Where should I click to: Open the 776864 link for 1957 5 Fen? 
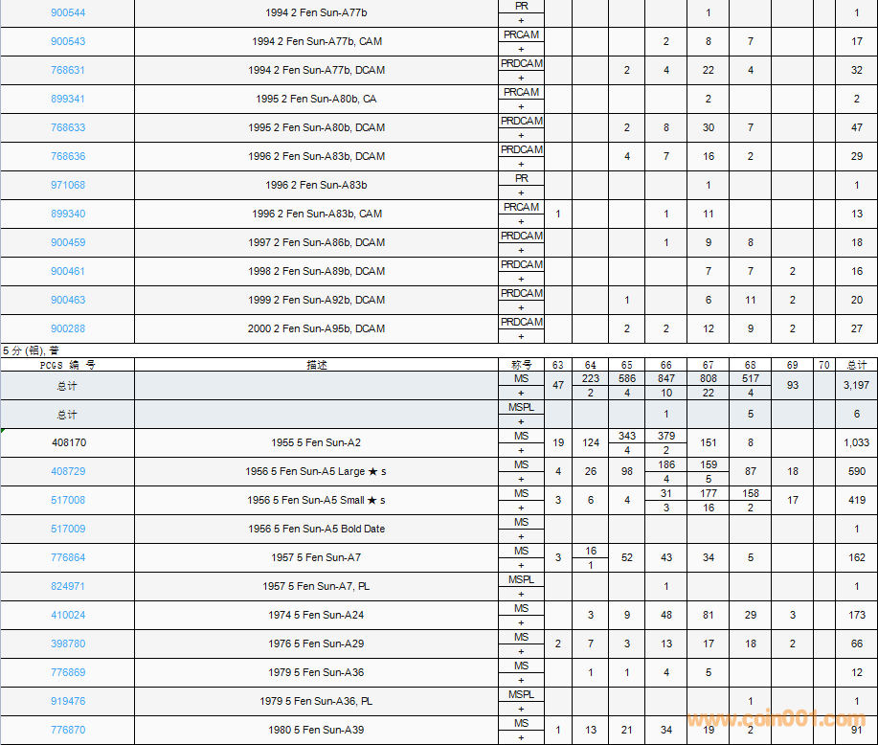[68, 557]
